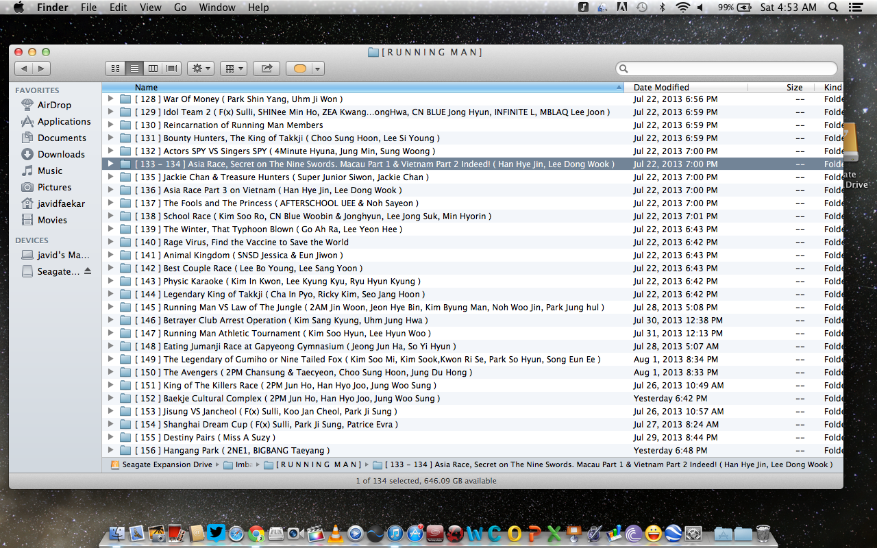Open the Window menu
The image size is (877, 548).
(x=217, y=8)
